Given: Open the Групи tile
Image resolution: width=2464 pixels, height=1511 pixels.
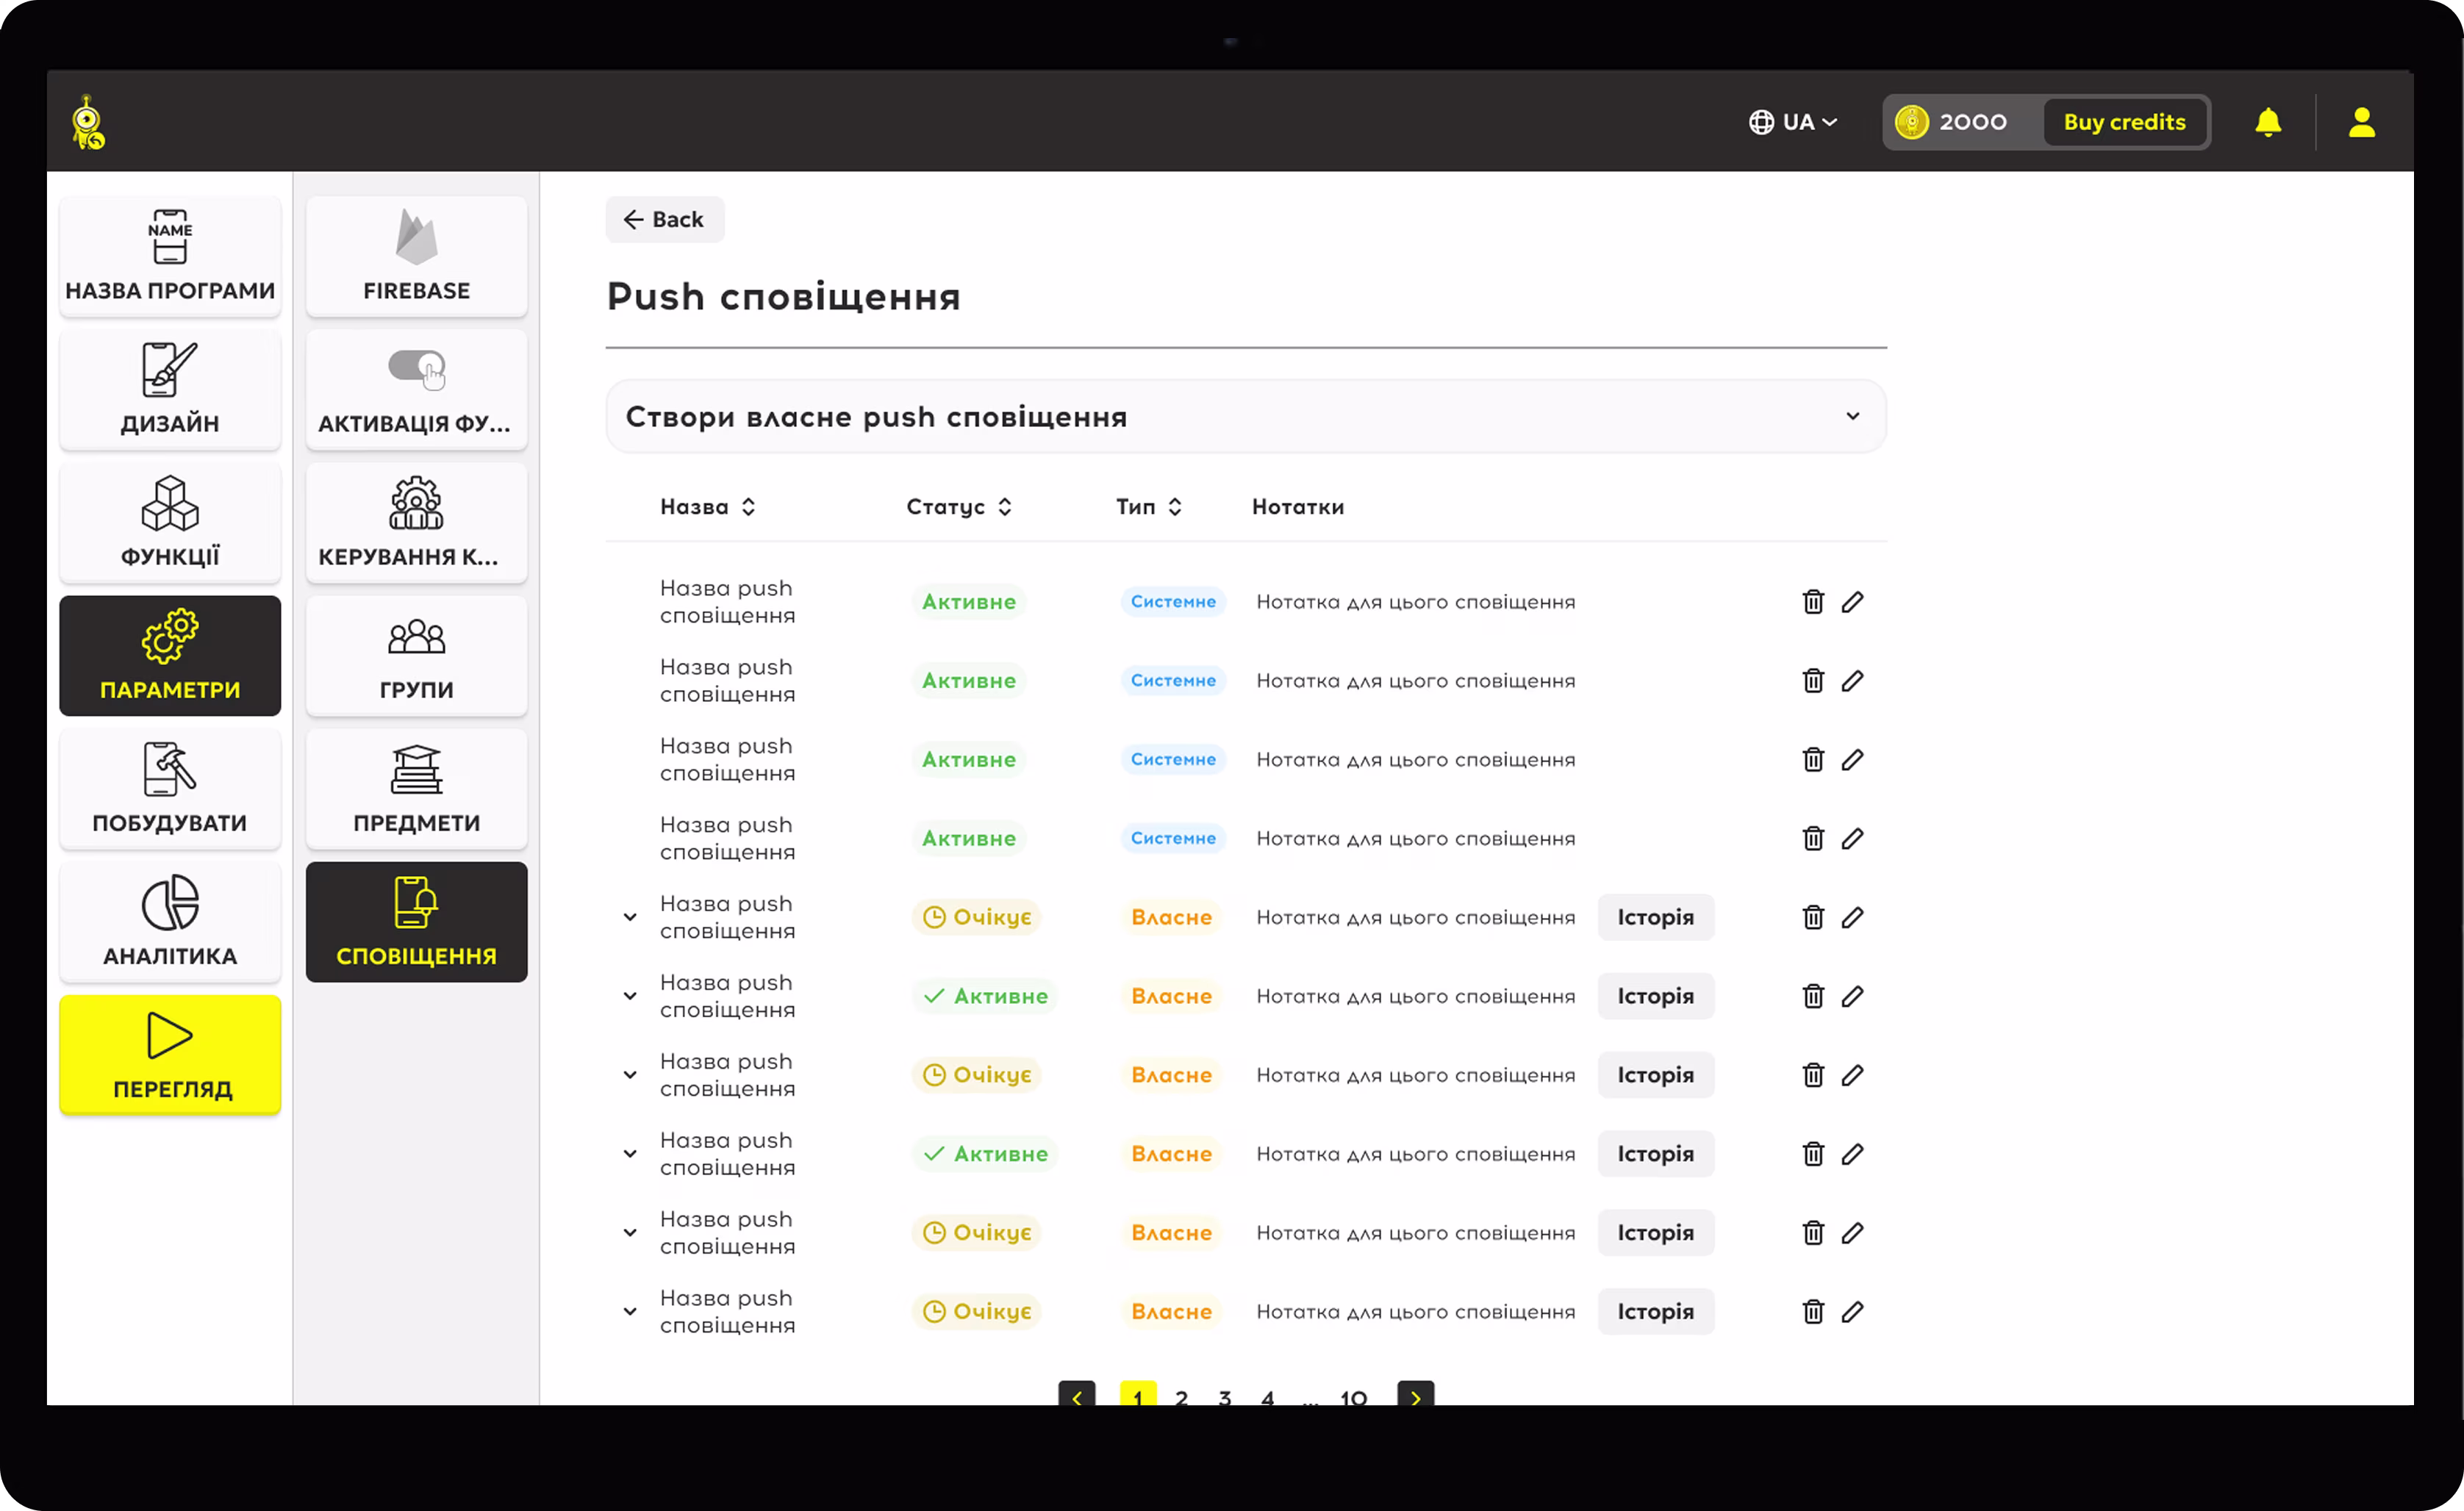Looking at the screenshot, I should pos(416,655).
